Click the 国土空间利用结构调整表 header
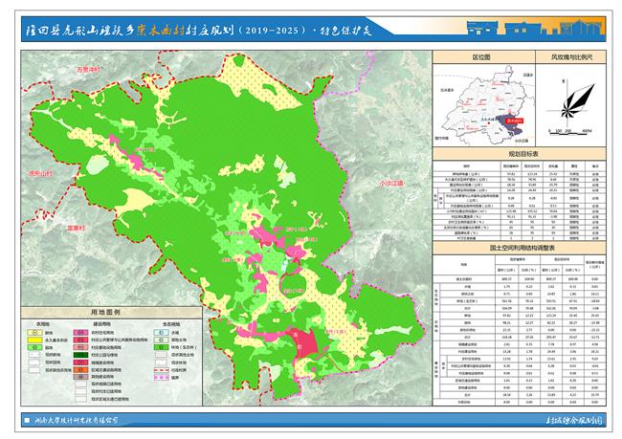Screen dimensions: 622x439 [523, 247]
